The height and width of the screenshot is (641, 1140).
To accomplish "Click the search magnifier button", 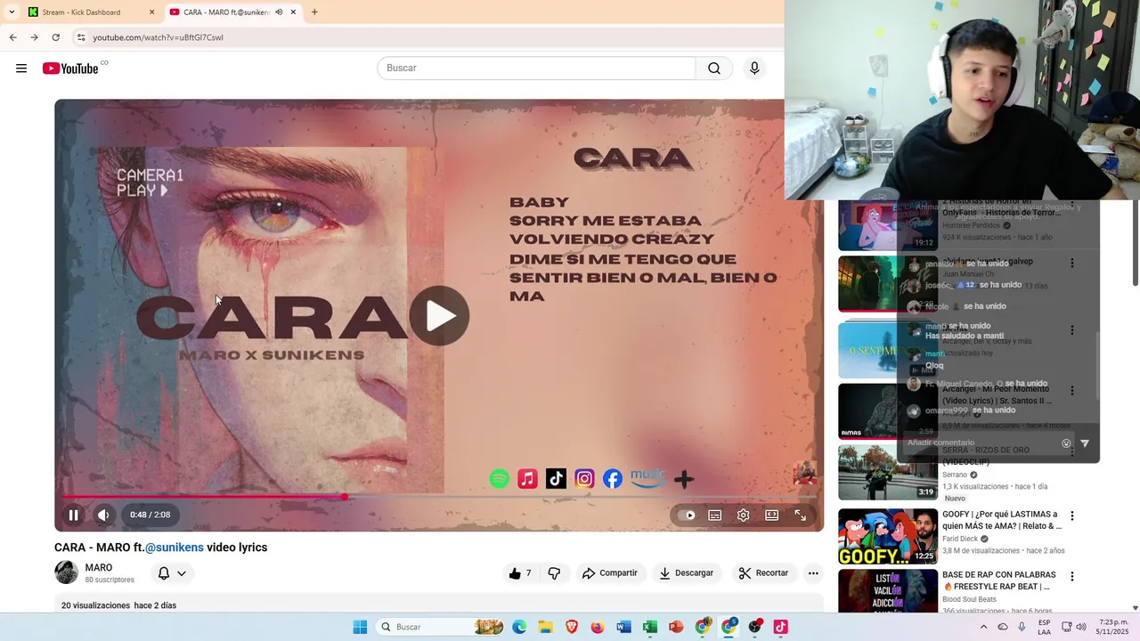I will click(714, 69).
